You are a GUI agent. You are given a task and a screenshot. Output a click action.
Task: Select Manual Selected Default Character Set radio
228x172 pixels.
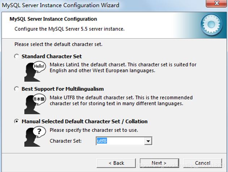[x=16, y=121]
